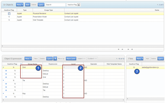Click the bullet icon of Grid's EditList row
The image size is (165, 103).
tap(6, 74)
